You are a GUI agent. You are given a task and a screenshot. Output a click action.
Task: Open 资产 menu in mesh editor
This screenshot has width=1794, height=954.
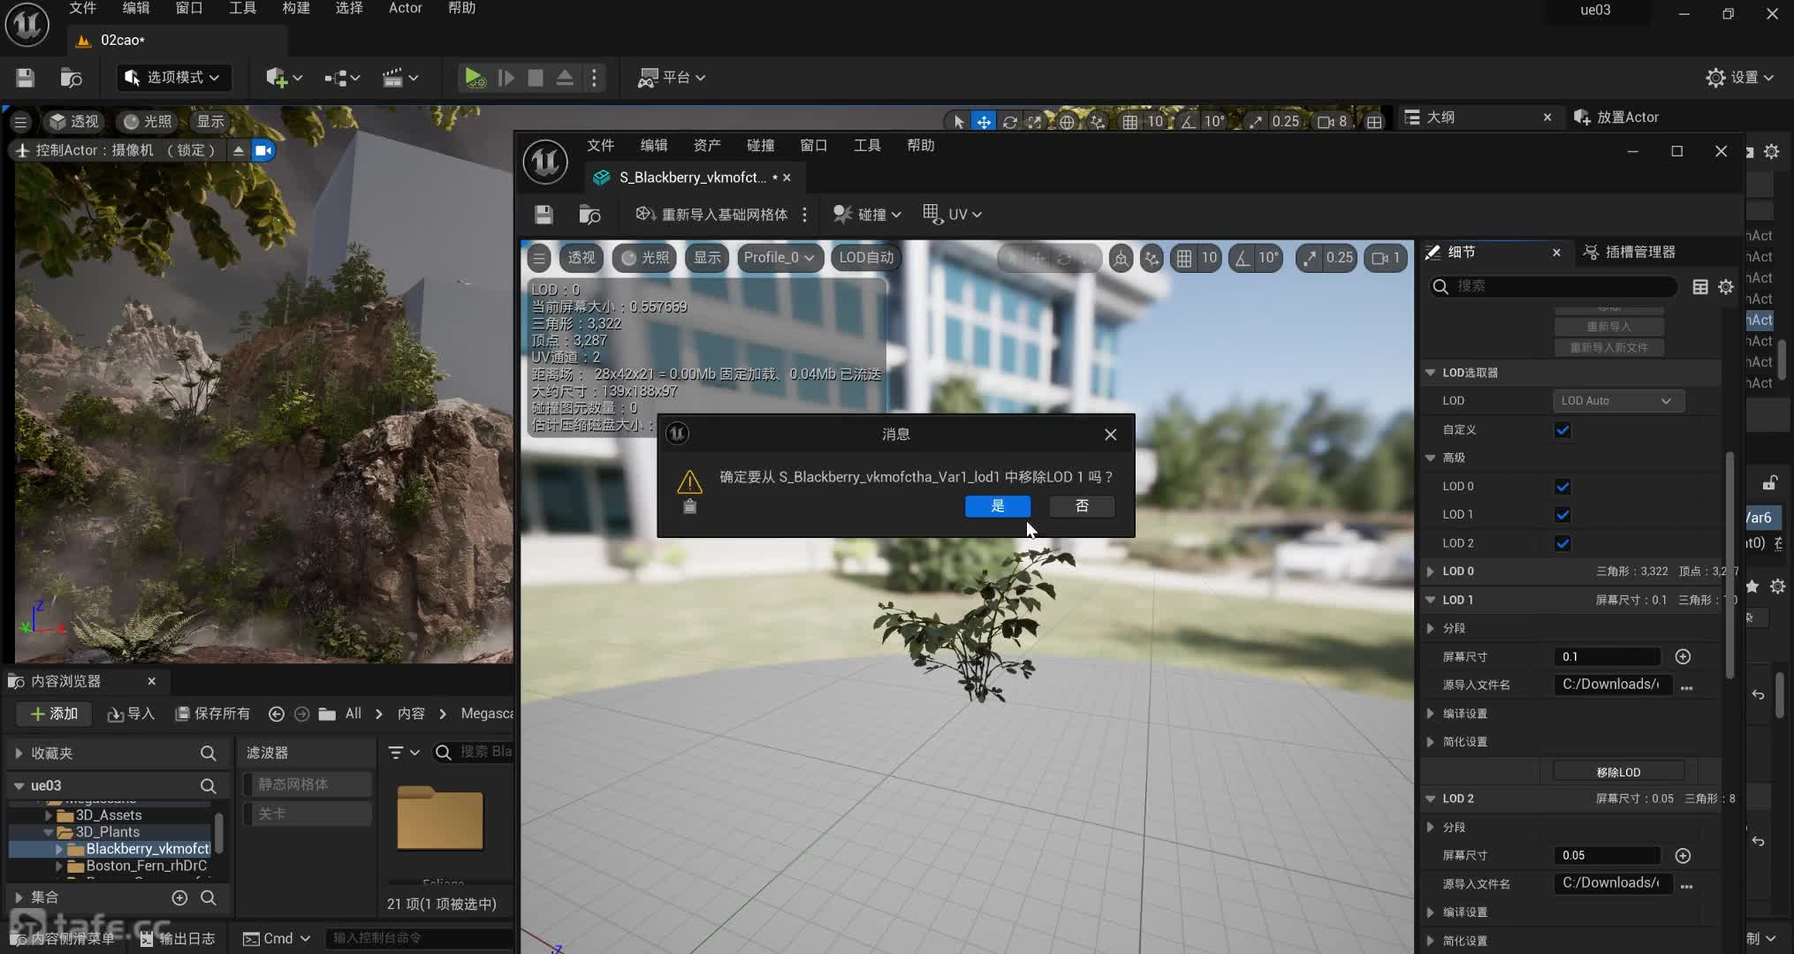[x=706, y=146]
